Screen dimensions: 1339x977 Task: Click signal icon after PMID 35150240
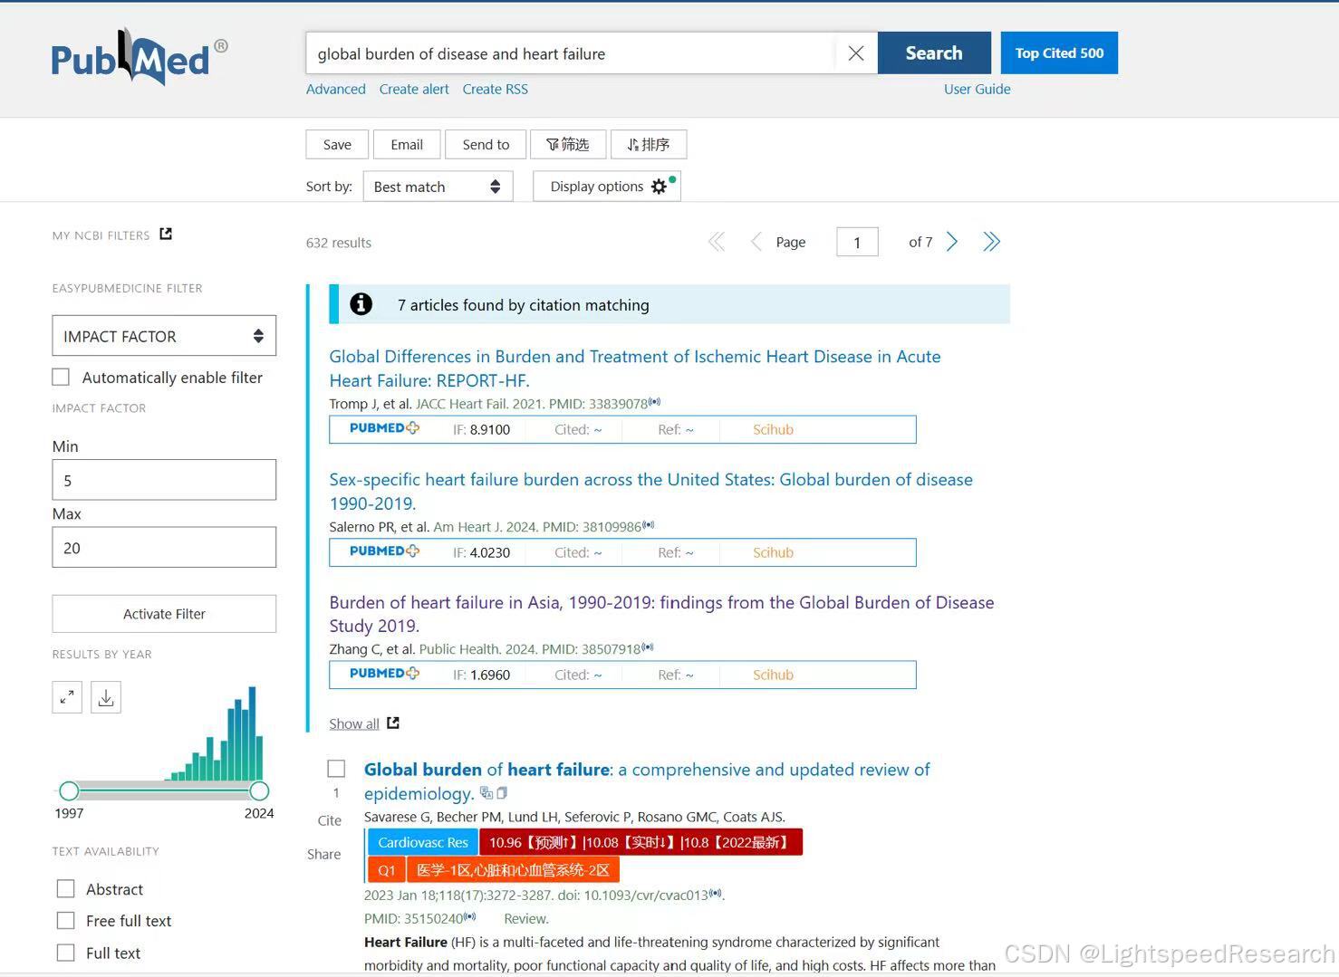point(470,917)
